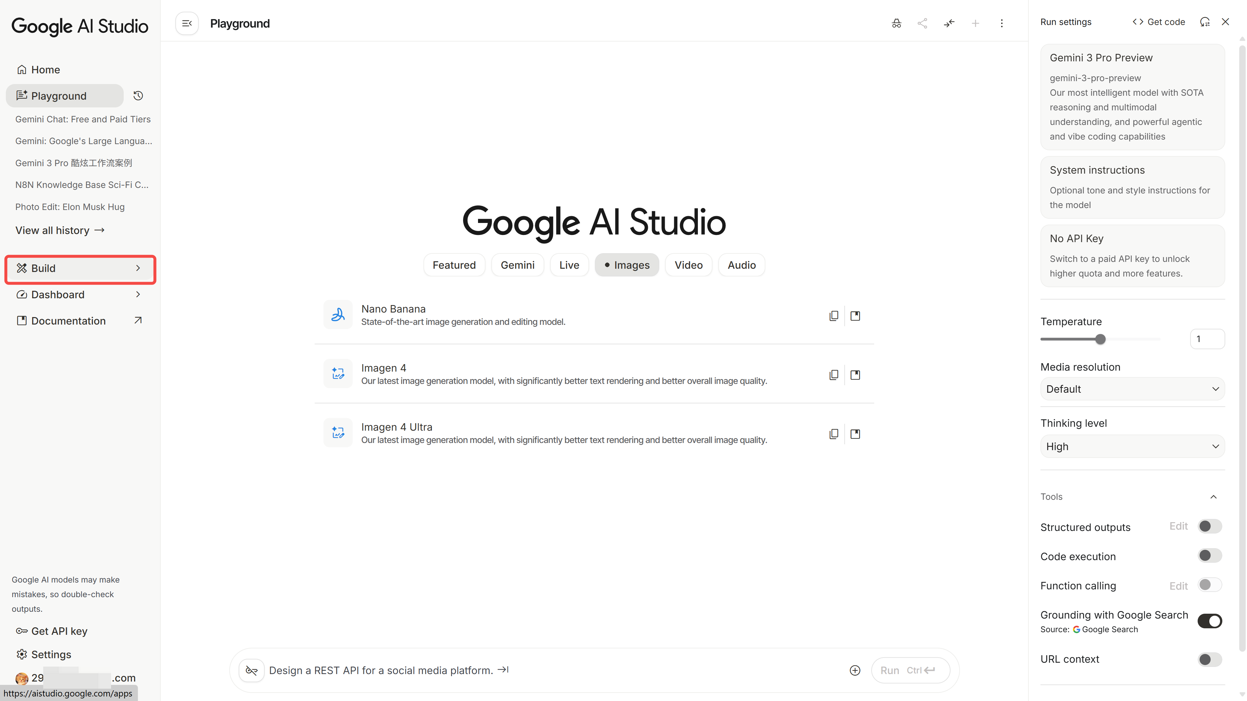The height and width of the screenshot is (701, 1247).
Task: Click the add media plus icon in prompt bar
Action: tap(855, 670)
